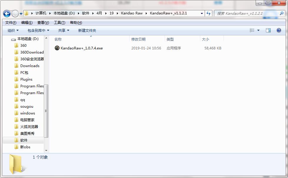Image resolution: width=288 pixels, height=178 pixels.
Task: Select 软件 in the address path
Action: (86, 13)
